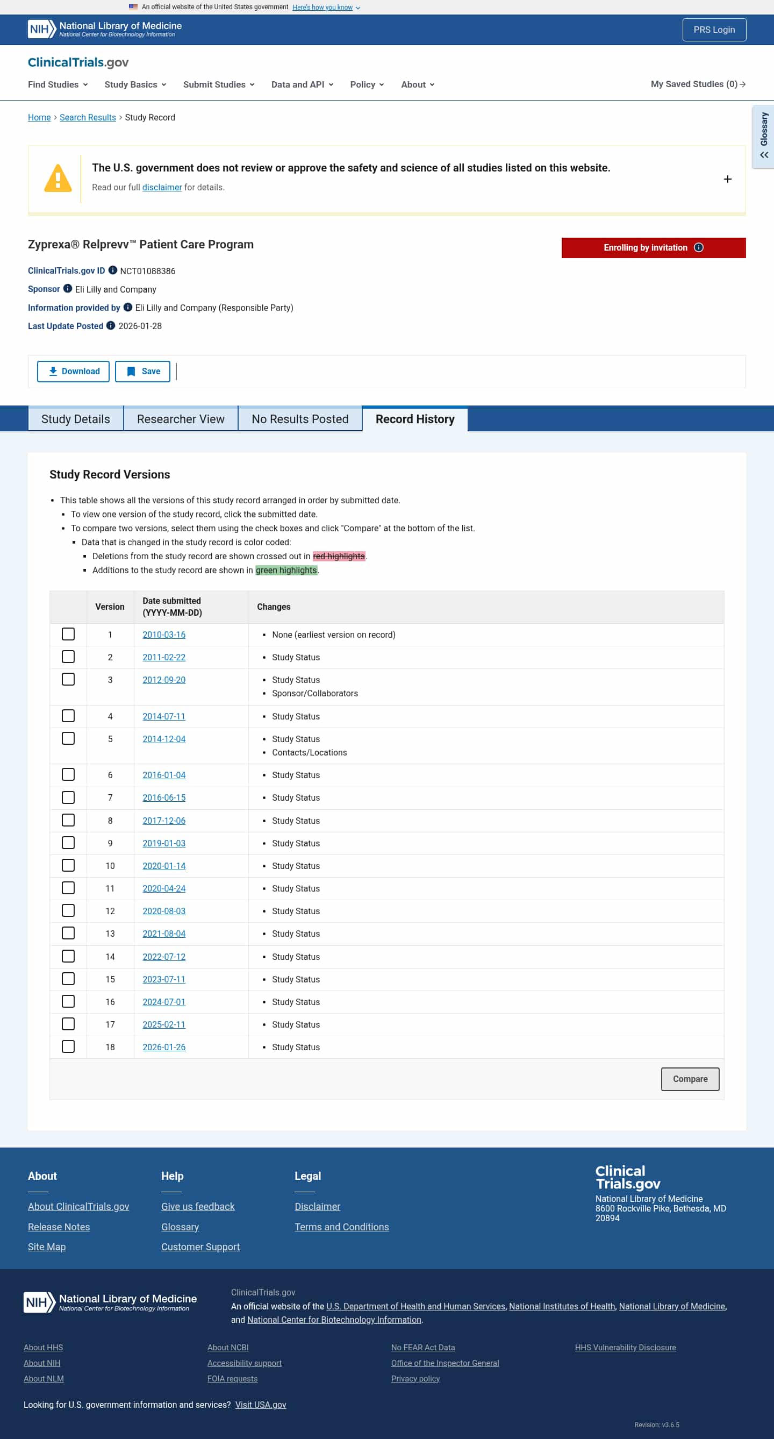Open Release Notes in footer
The image size is (774, 1439).
(59, 1227)
